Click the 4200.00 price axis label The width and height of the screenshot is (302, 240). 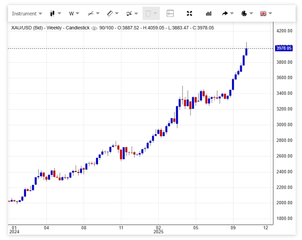click(x=284, y=31)
